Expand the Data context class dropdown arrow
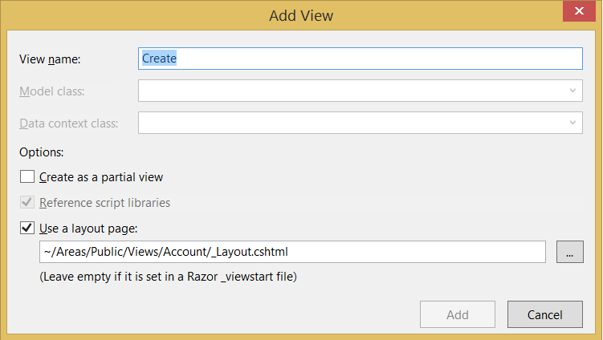The image size is (603, 340). (x=572, y=123)
